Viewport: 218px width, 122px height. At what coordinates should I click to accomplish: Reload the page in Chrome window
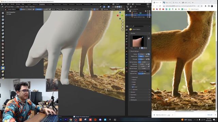coord(160,6)
